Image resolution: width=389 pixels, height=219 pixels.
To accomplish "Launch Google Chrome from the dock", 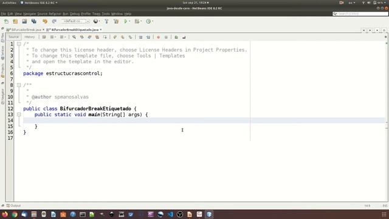I will pos(15,214).
